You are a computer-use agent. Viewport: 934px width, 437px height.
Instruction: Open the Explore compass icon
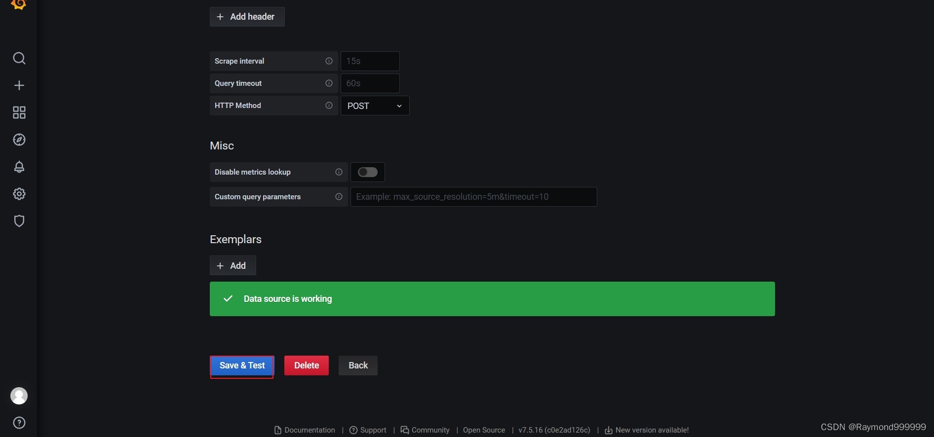pyautogui.click(x=19, y=140)
